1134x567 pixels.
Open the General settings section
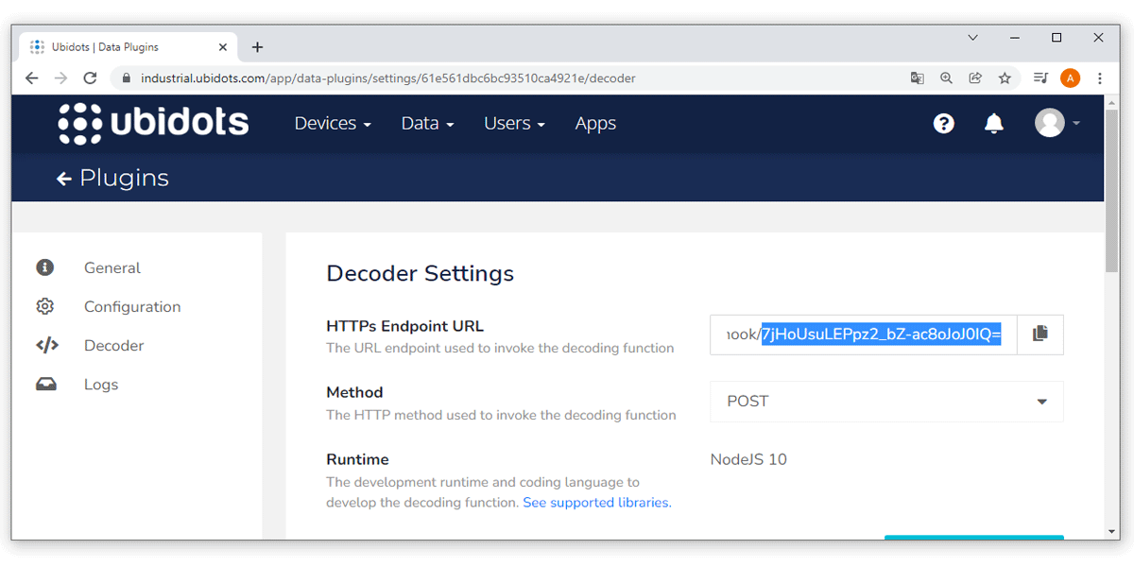tap(112, 267)
